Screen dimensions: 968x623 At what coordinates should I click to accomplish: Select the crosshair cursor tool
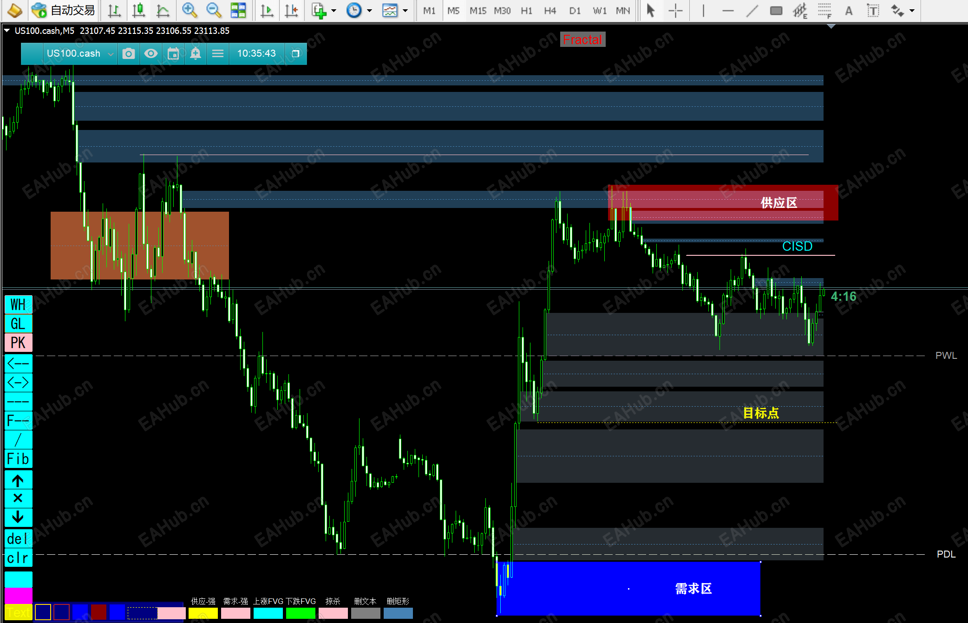pos(675,10)
